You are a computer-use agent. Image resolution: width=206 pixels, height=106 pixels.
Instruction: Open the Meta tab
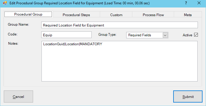coord(188,15)
